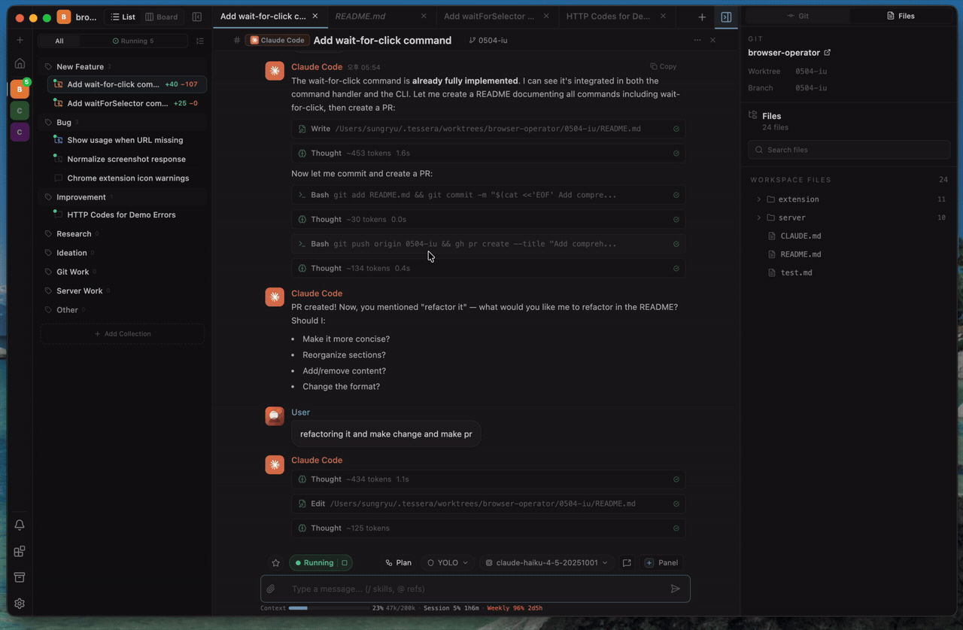Expand the Research collection
The width and height of the screenshot is (963, 630).
click(x=74, y=234)
